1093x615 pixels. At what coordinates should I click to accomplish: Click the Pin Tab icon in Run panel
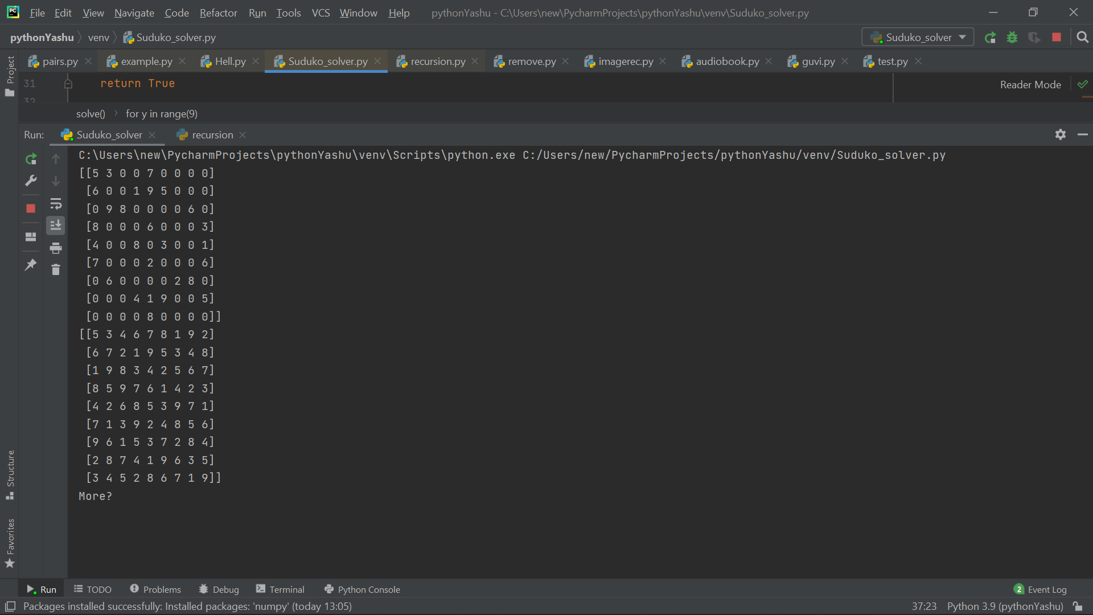point(31,265)
